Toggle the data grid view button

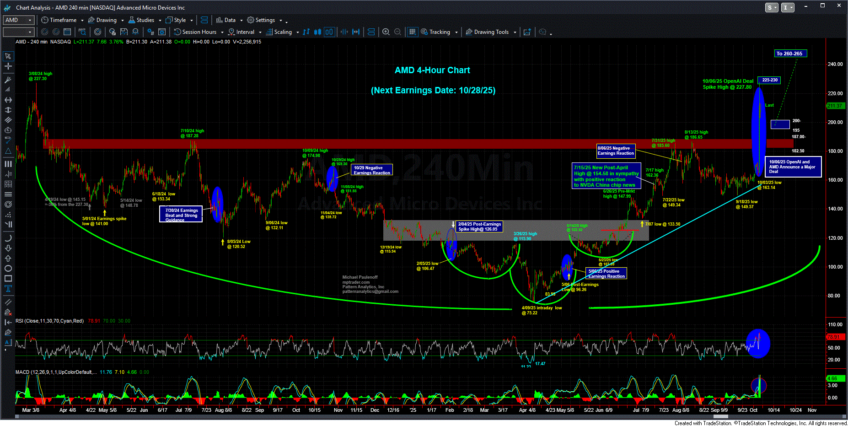pyautogui.click(x=412, y=32)
